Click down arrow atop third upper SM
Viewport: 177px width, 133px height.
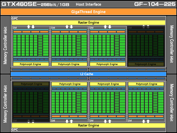110,27
